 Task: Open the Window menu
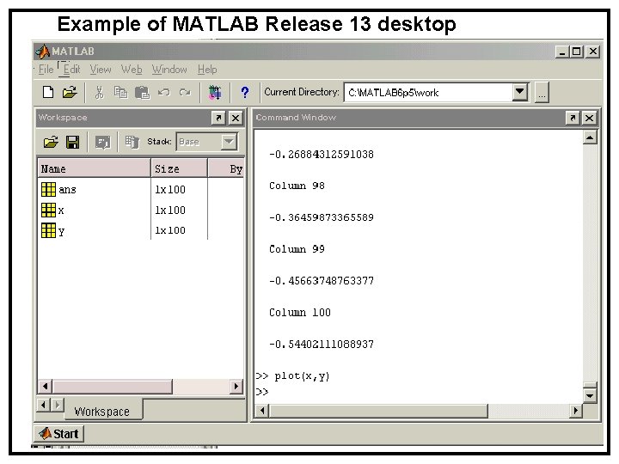(169, 70)
